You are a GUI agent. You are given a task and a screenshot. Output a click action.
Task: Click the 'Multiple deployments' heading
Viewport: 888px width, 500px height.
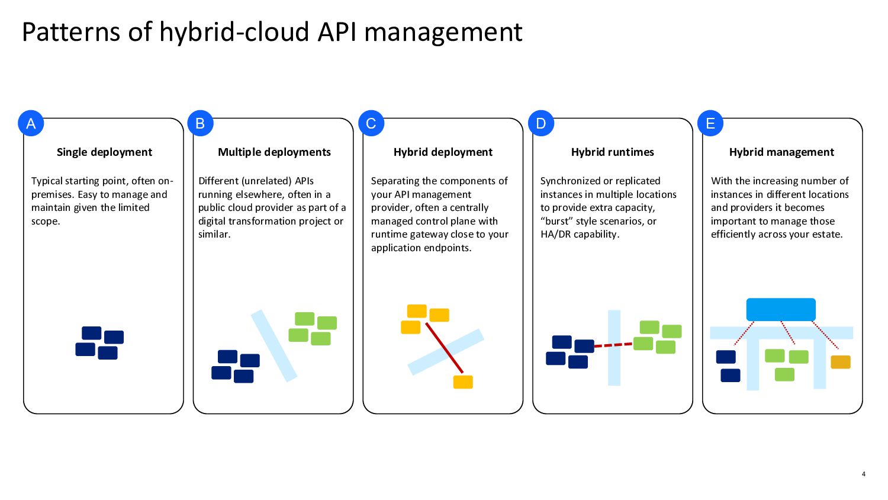pos(274,152)
